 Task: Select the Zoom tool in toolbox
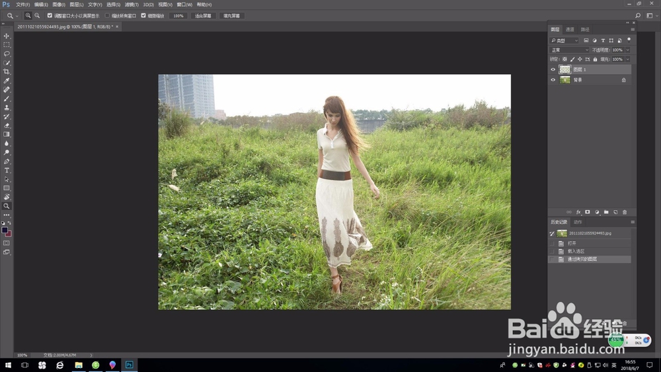7,206
